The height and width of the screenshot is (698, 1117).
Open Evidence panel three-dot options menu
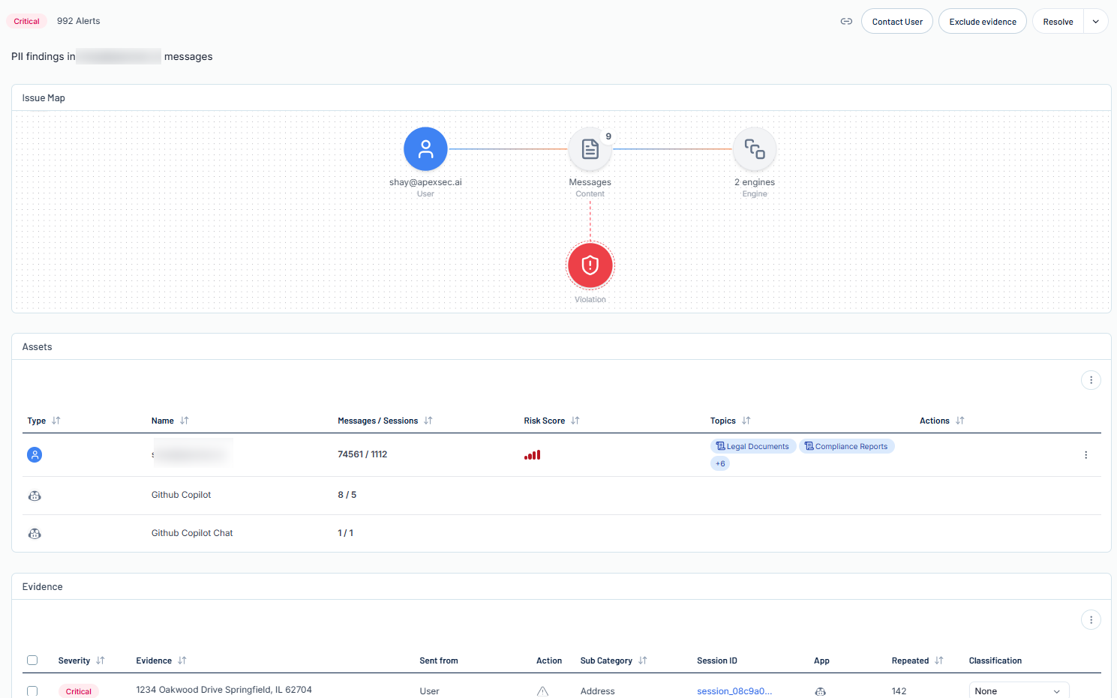click(x=1091, y=620)
